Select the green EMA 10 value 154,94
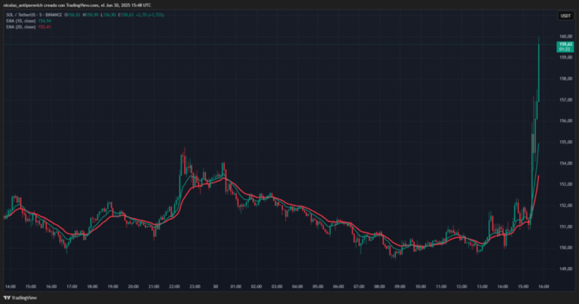The height and width of the screenshot is (304, 579). [44, 21]
